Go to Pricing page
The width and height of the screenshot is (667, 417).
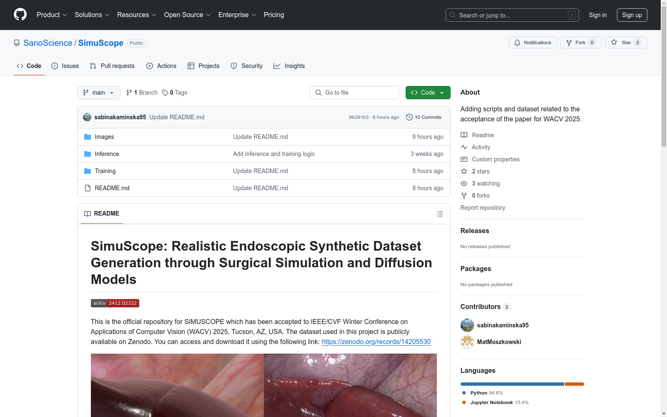274,15
